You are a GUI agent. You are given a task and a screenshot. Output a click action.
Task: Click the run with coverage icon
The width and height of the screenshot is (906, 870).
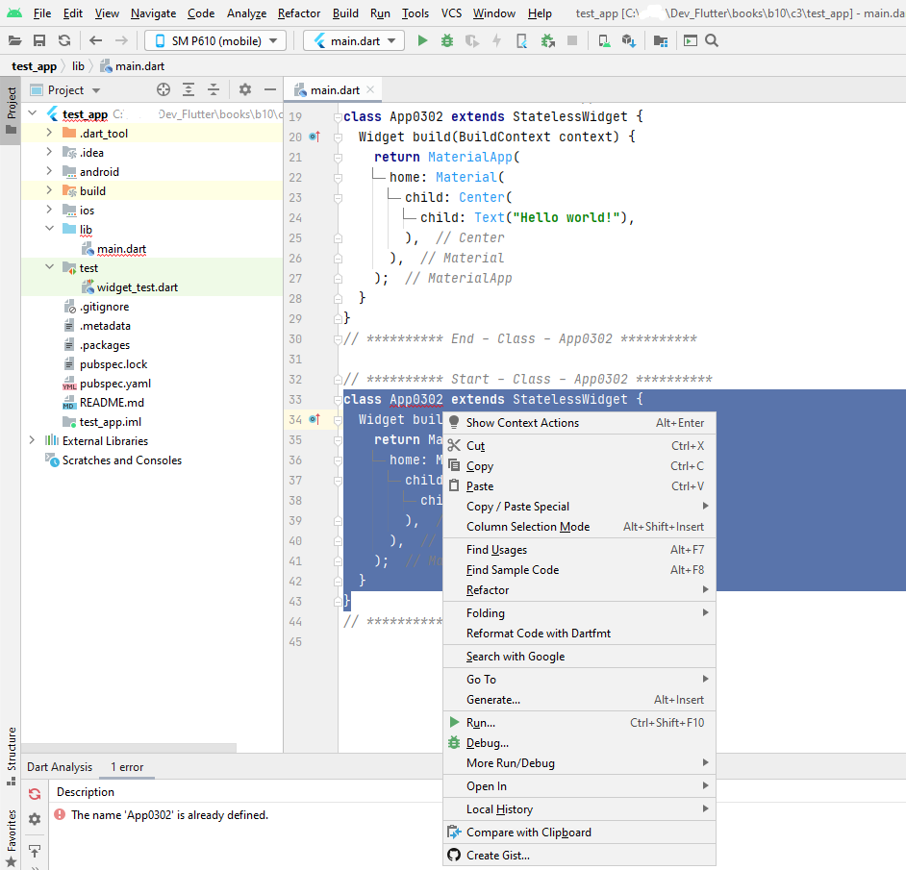[x=472, y=40]
